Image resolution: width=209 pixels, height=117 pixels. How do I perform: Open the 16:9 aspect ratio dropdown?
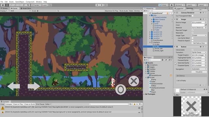tap(21, 11)
